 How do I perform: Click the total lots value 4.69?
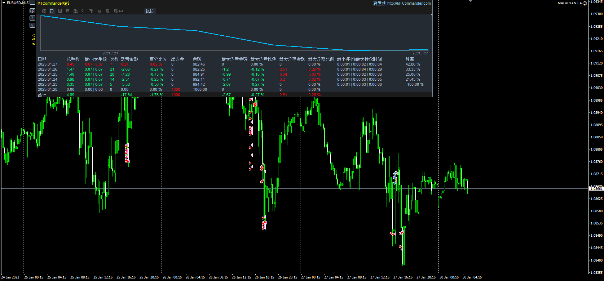coord(70,95)
